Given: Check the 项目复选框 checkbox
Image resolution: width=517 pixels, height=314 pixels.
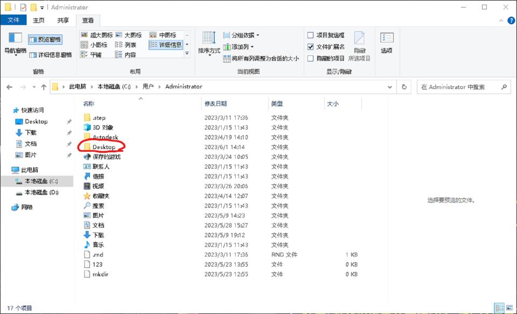Looking at the screenshot, I should point(311,35).
